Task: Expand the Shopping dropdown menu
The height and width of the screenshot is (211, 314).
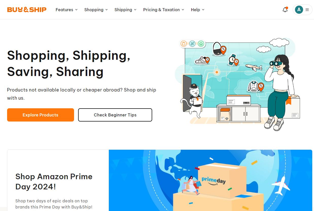Action: (96, 10)
